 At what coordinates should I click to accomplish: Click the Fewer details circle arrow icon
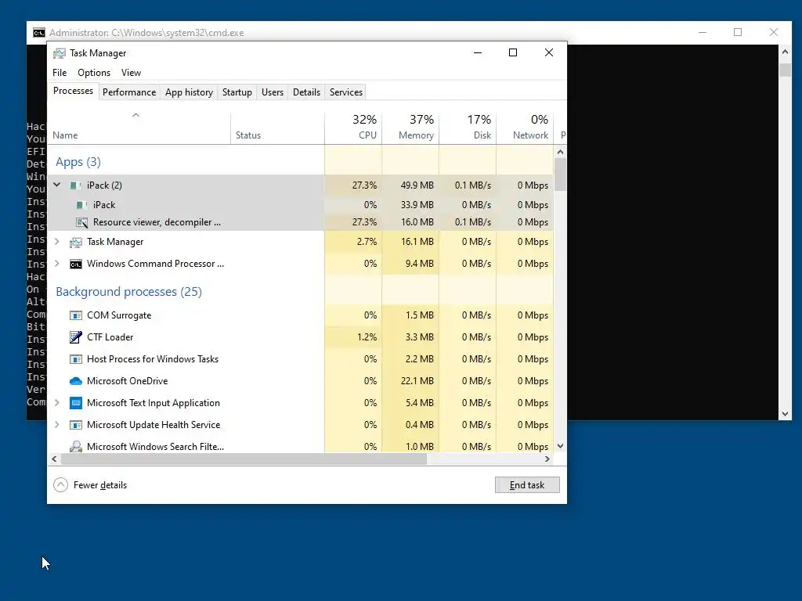pos(60,485)
